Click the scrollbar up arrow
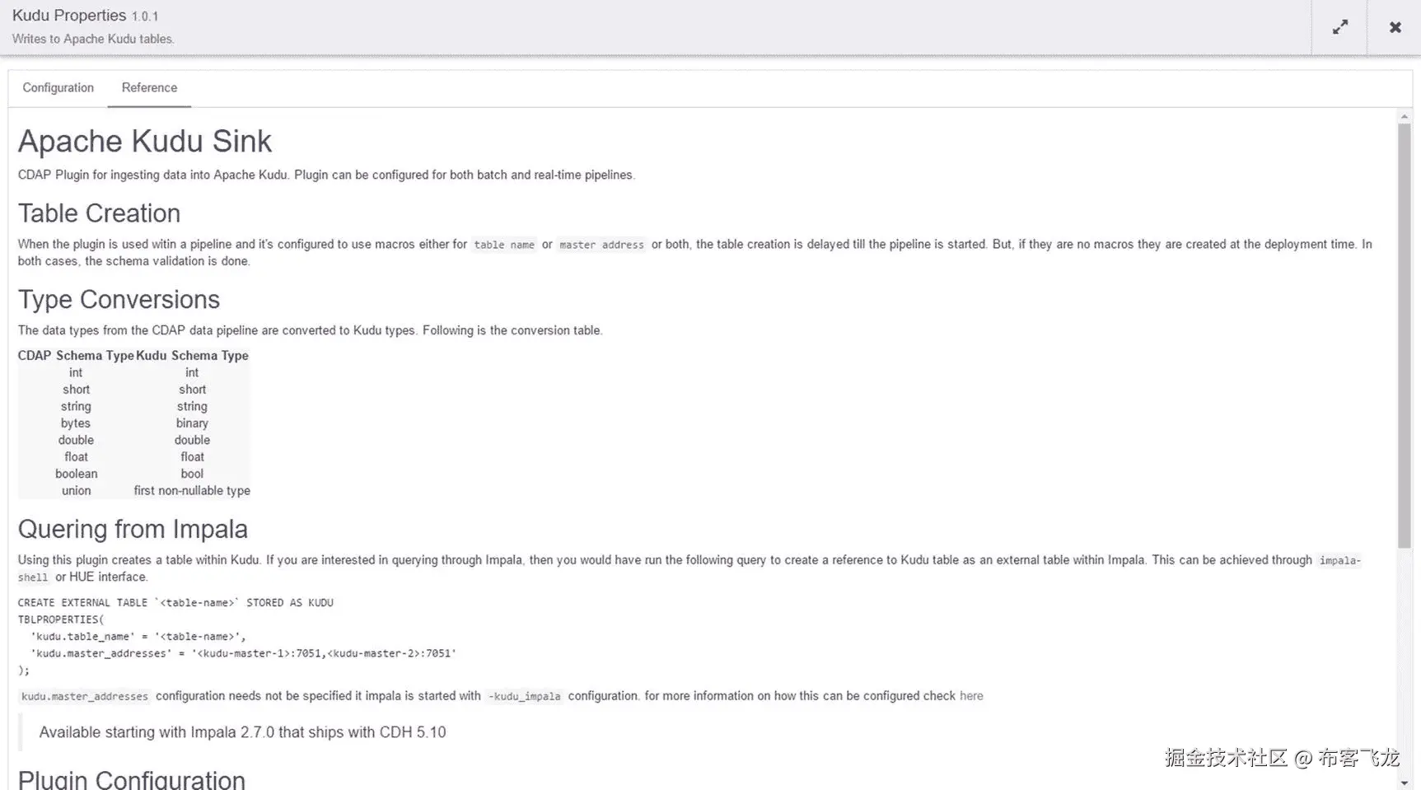Image resolution: width=1421 pixels, height=790 pixels. pyautogui.click(x=1405, y=117)
